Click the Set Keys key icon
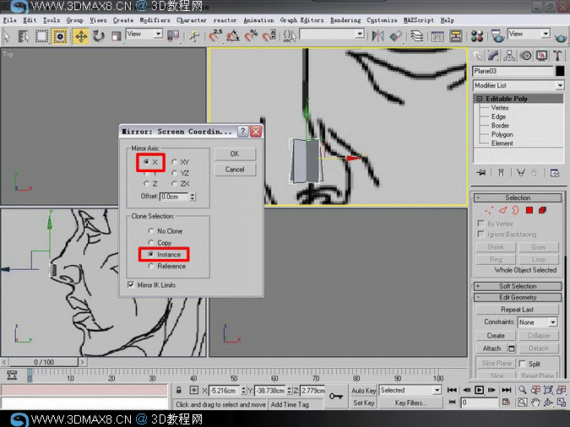570x427 pixels. click(336, 396)
